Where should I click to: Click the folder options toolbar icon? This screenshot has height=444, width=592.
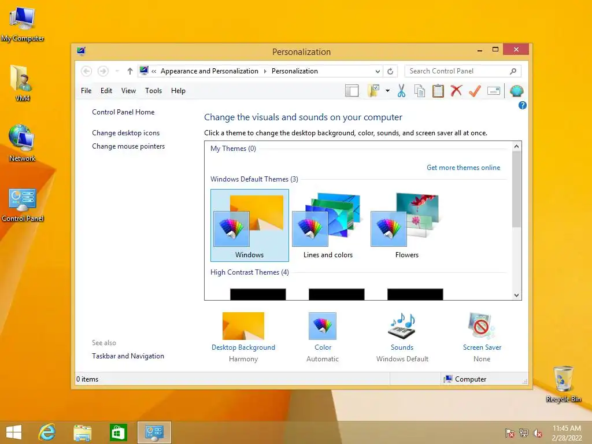[373, 91]
